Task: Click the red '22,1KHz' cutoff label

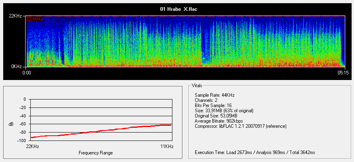Action: pos(34,19)
